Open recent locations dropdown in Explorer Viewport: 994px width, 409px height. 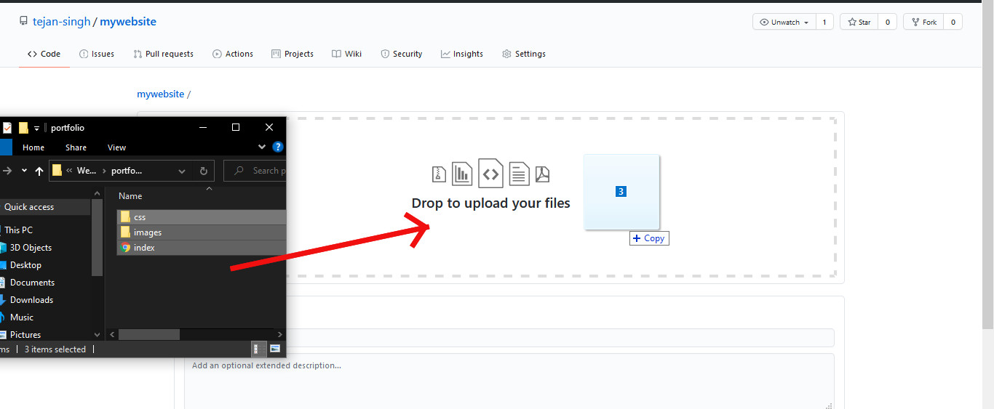click(24, 171)
